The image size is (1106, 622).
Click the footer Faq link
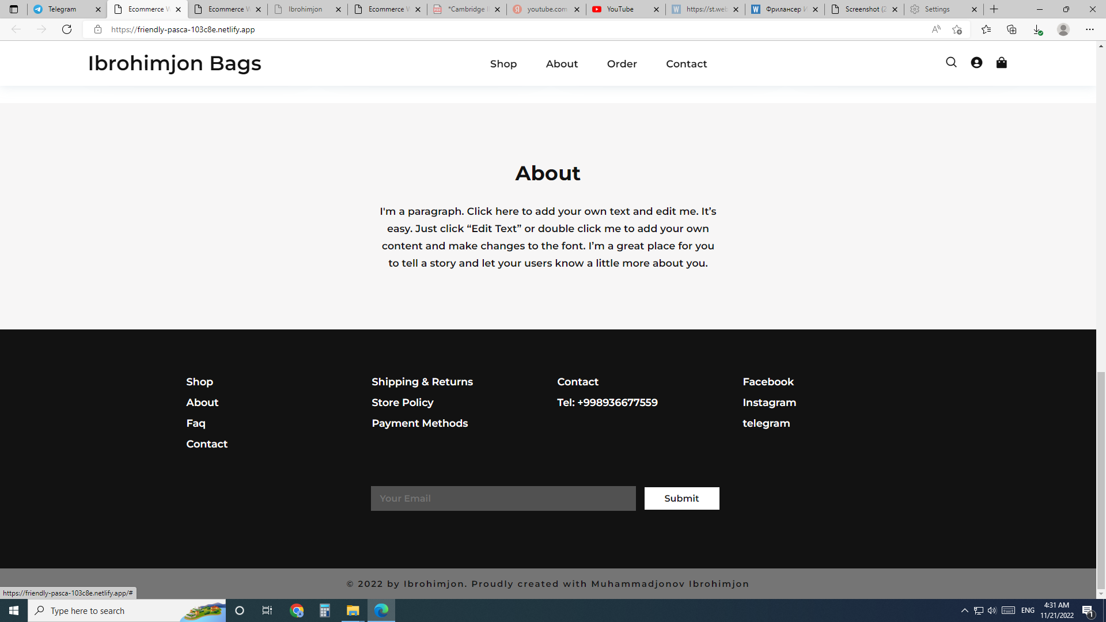click(x=196, y=423)
